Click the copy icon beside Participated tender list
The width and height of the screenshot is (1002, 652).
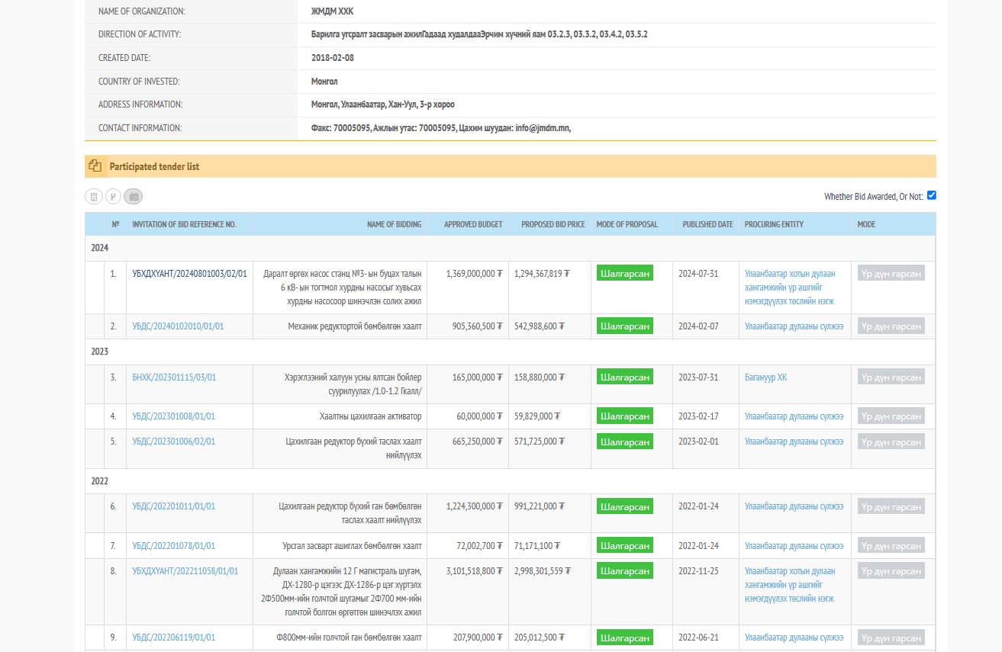coord(95,166)
